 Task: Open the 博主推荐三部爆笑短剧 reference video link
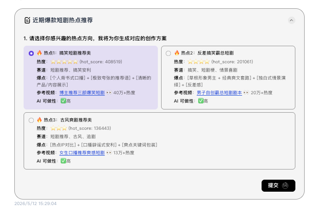tap(82, 93)
